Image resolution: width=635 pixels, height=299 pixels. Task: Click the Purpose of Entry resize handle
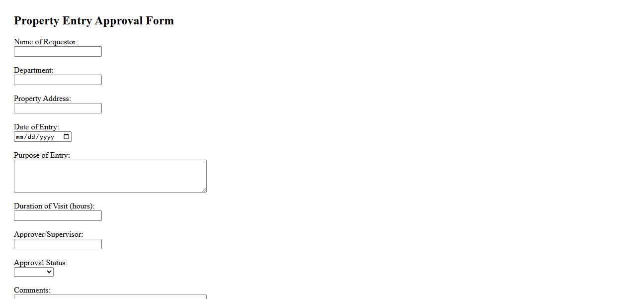(204, 190)
